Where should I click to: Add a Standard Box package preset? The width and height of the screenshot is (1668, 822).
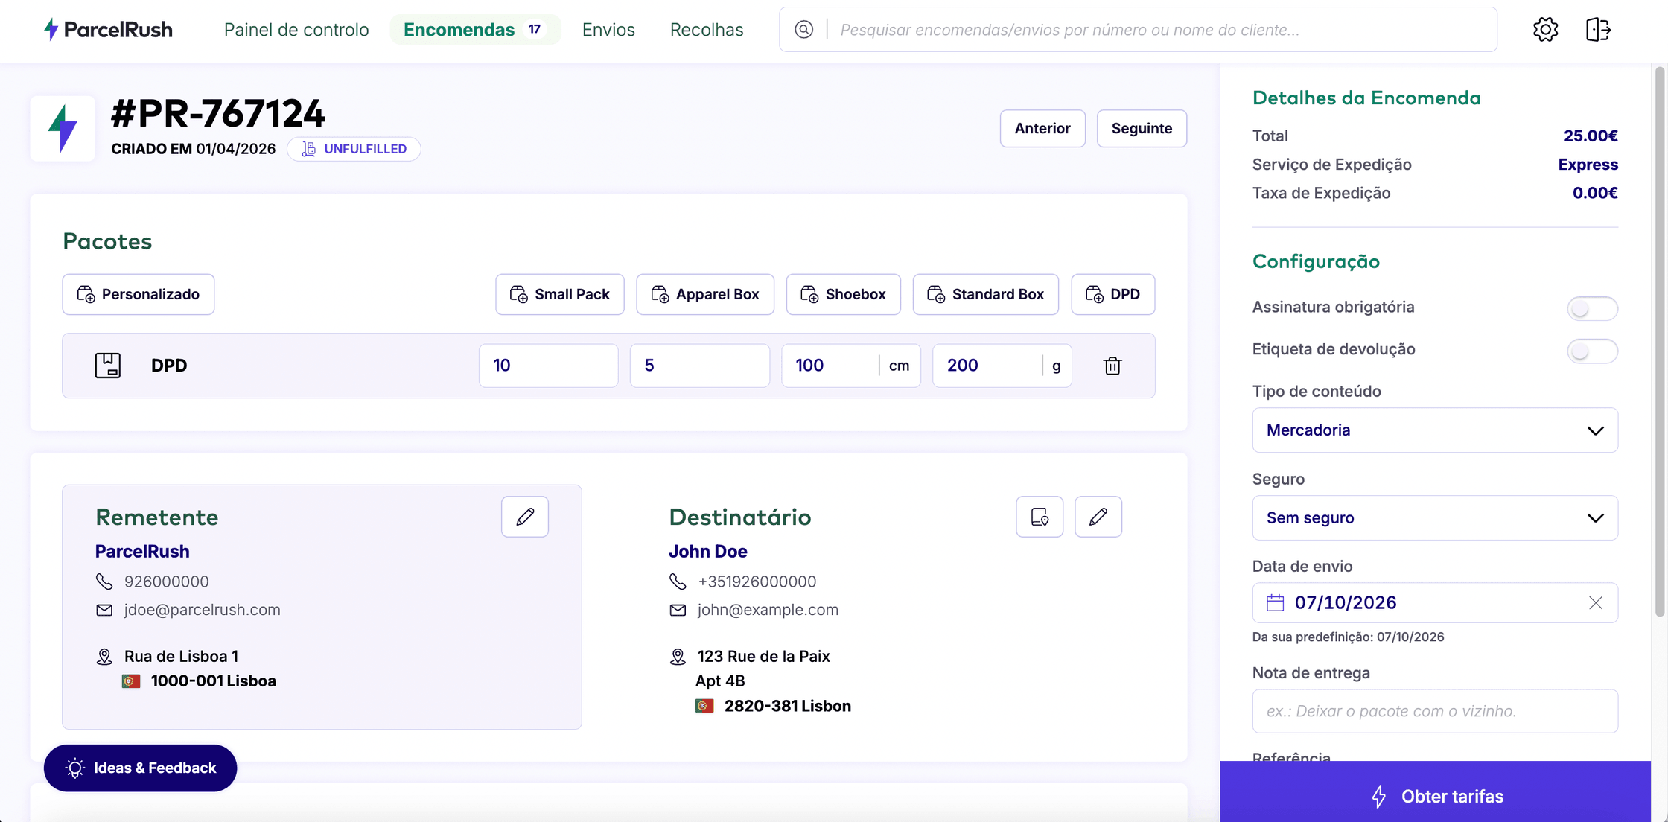pyautogui.click(x=986, y=294)
